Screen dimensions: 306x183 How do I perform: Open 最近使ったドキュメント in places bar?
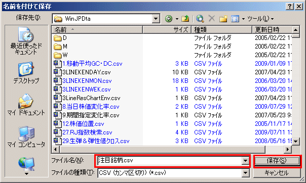point(26,41)
